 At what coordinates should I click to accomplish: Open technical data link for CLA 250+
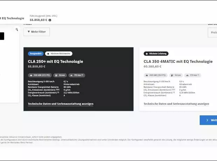(x=61, y=104)
